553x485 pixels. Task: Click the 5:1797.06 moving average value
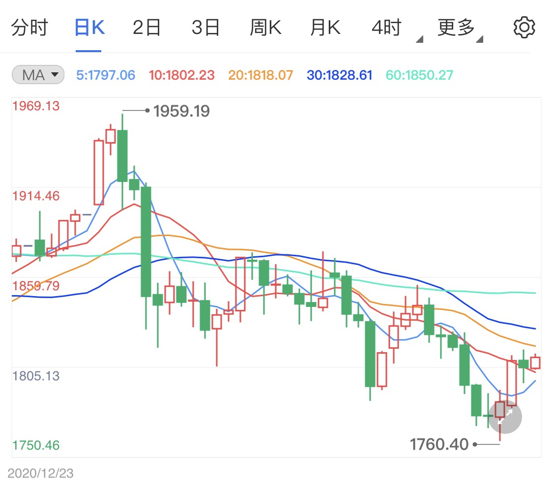[x=106, y=75]
